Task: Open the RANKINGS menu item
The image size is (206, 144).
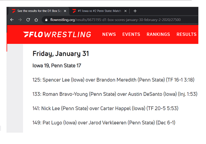Action: pyautogui.click(x=158, y=34)
